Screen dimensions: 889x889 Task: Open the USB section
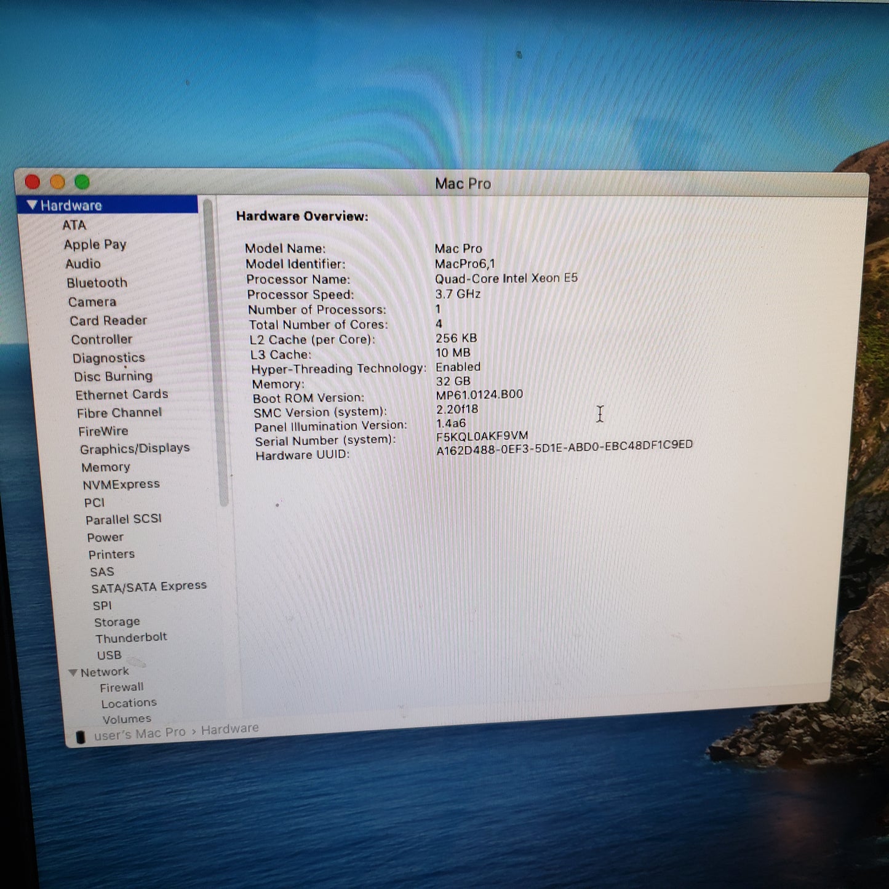(x=109, y=655)
